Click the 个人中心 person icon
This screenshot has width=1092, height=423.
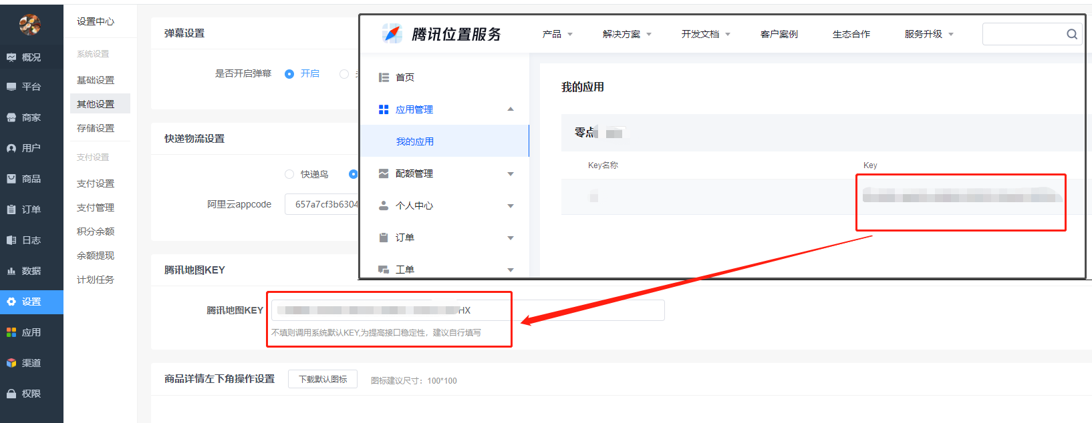[384, 205]
